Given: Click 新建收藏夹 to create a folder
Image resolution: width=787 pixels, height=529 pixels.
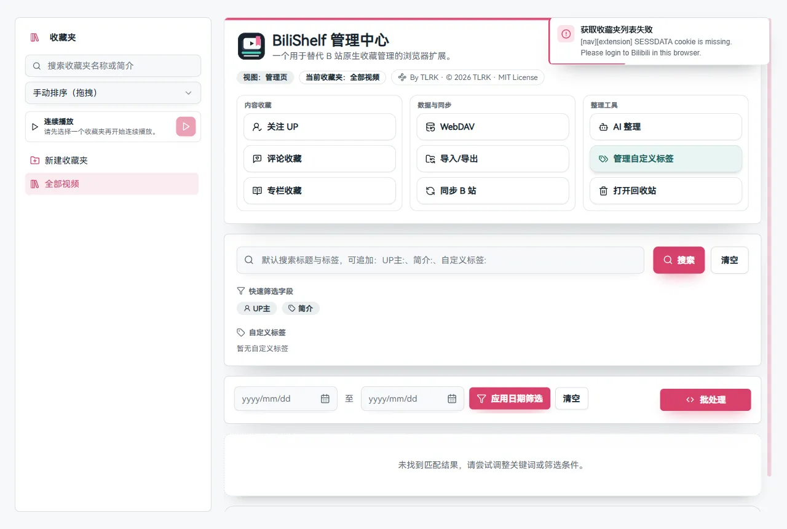Looking at the screenshot, I should 112,161.
